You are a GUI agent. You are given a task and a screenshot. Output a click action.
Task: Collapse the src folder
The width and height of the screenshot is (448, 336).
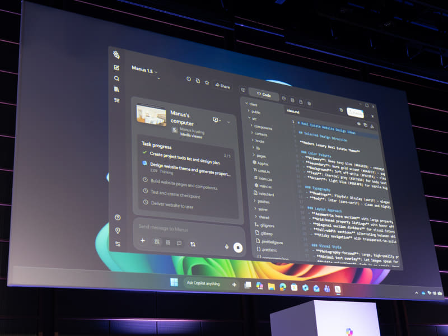pos(253,119)
